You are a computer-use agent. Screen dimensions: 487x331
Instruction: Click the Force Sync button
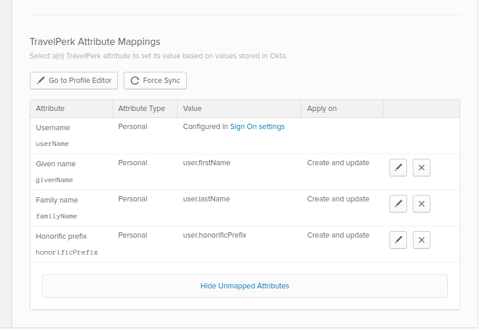[x=155, y=81]
